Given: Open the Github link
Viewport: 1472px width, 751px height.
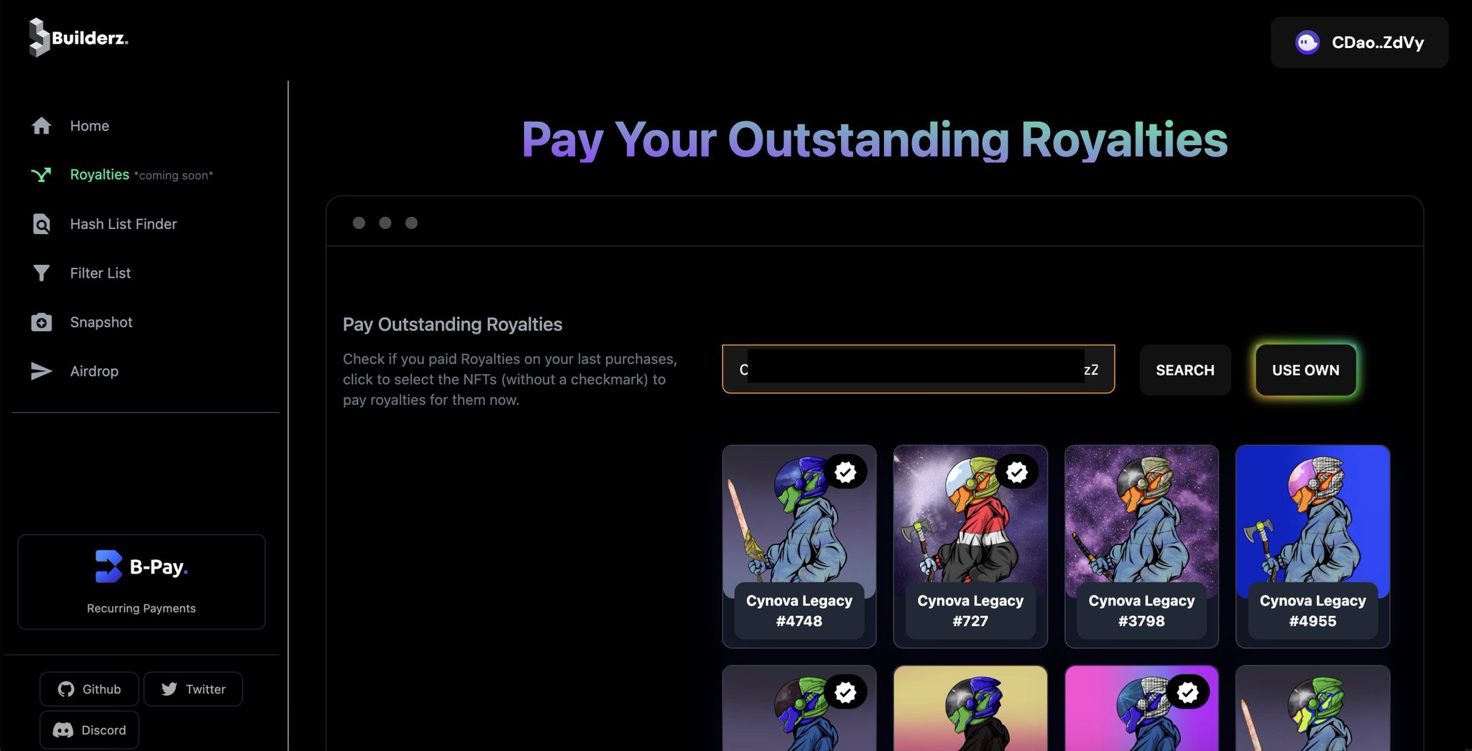Looking at the screenshot, I should pyautogui.click(x=90, y=689).
